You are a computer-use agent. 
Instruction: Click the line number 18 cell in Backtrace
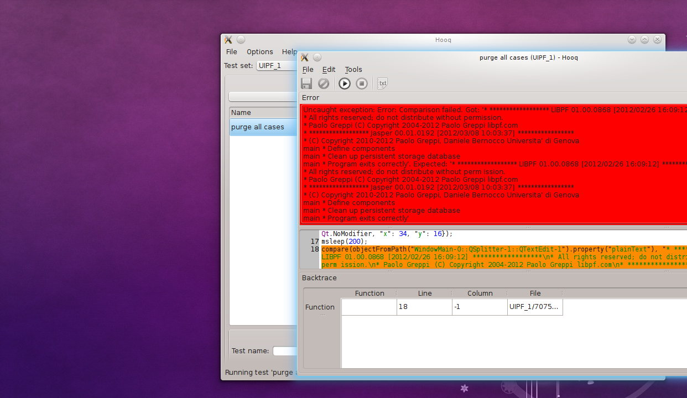(x=424, y=307)
